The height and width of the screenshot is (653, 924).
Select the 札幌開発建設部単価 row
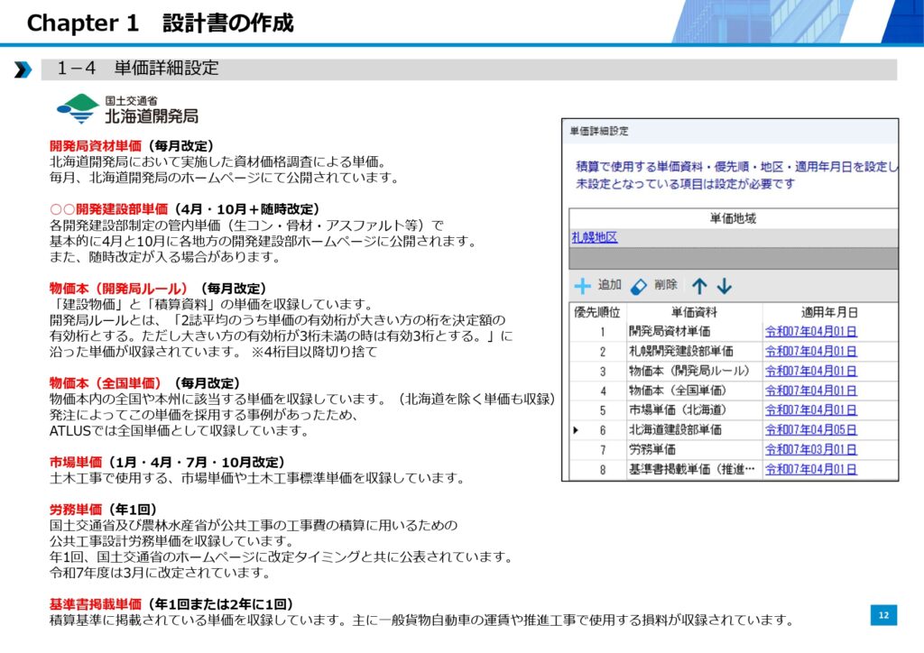tap(681, 351)
